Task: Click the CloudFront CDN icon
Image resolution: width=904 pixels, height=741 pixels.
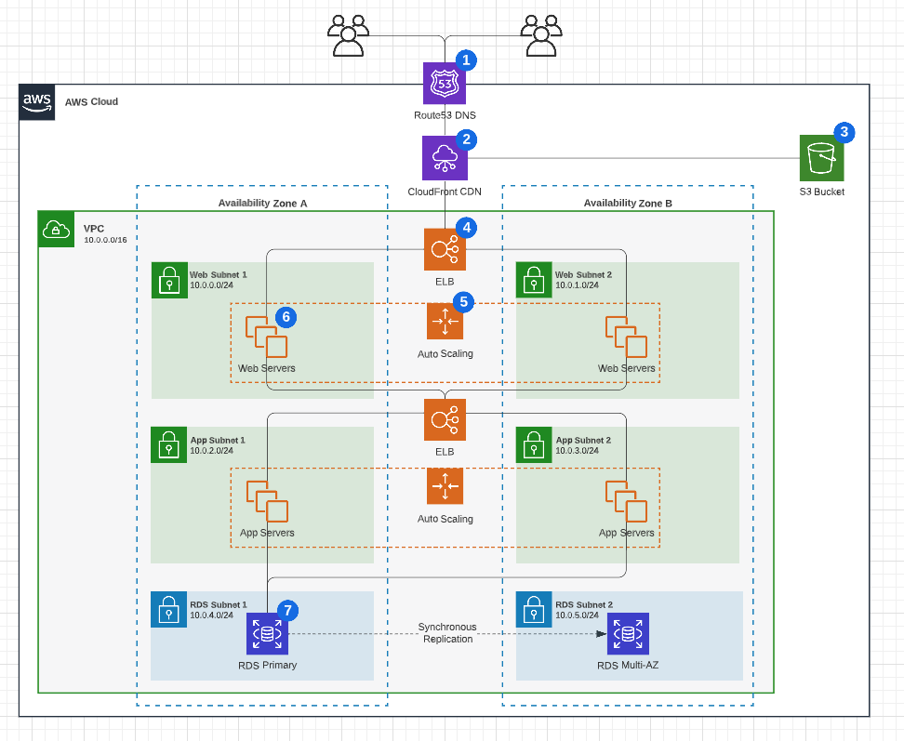Action: tap(445, 158)
